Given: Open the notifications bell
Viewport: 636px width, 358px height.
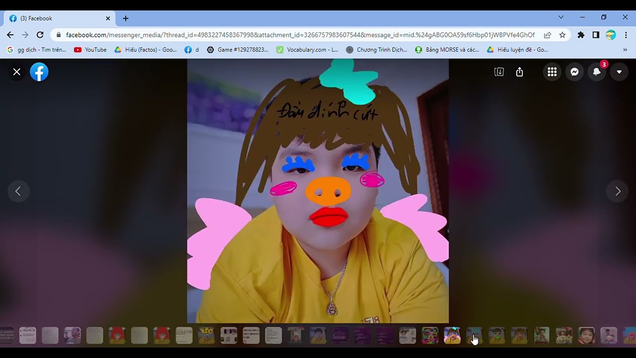Looking at the screenshot, I should (597, 72).
